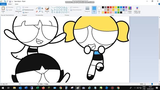Click the Recortar button

click(x=10, y=7)
